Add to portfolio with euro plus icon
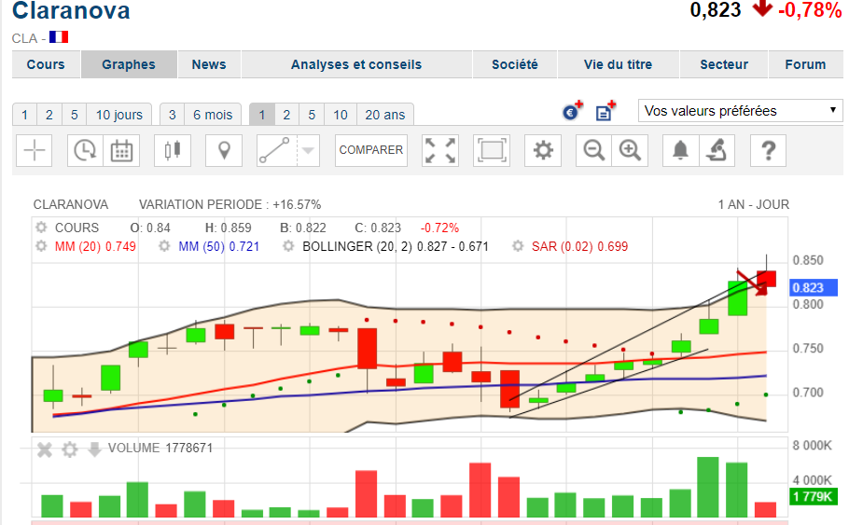849x525 pixels. point(572,110)
